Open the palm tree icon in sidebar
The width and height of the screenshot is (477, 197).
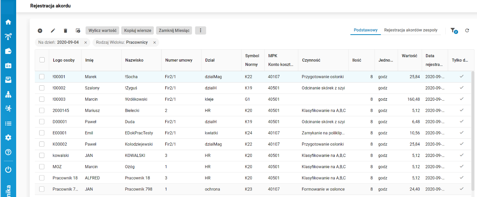(x=8, y=37)
